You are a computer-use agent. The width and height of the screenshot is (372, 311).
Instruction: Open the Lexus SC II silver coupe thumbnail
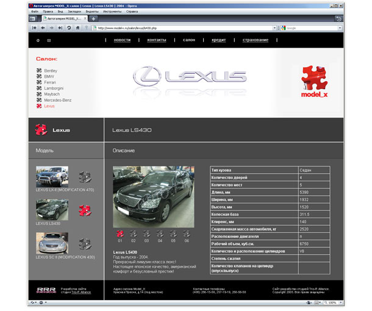(52, 243)
